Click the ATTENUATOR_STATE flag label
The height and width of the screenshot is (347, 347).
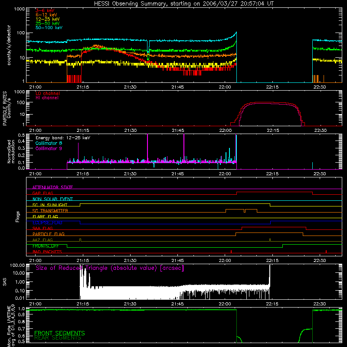[x=52, y=187]
